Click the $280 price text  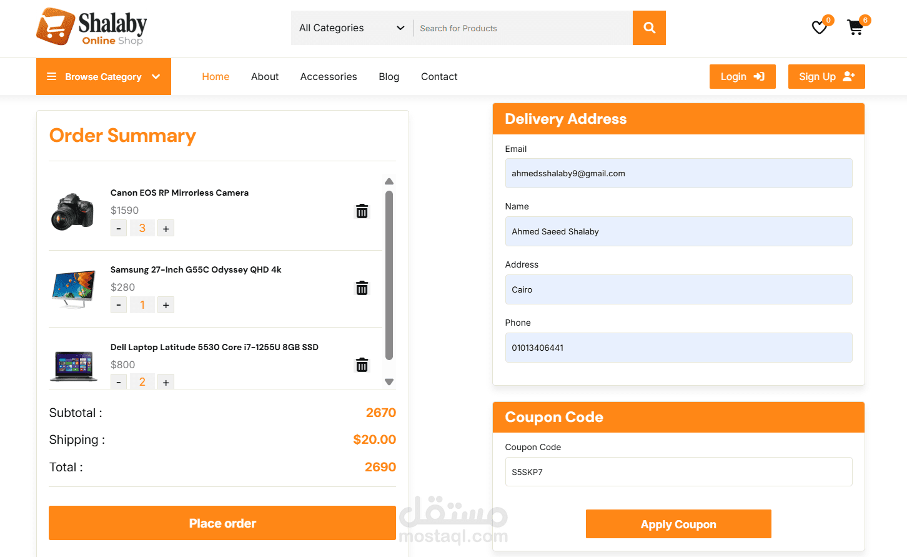click(122, 287)
